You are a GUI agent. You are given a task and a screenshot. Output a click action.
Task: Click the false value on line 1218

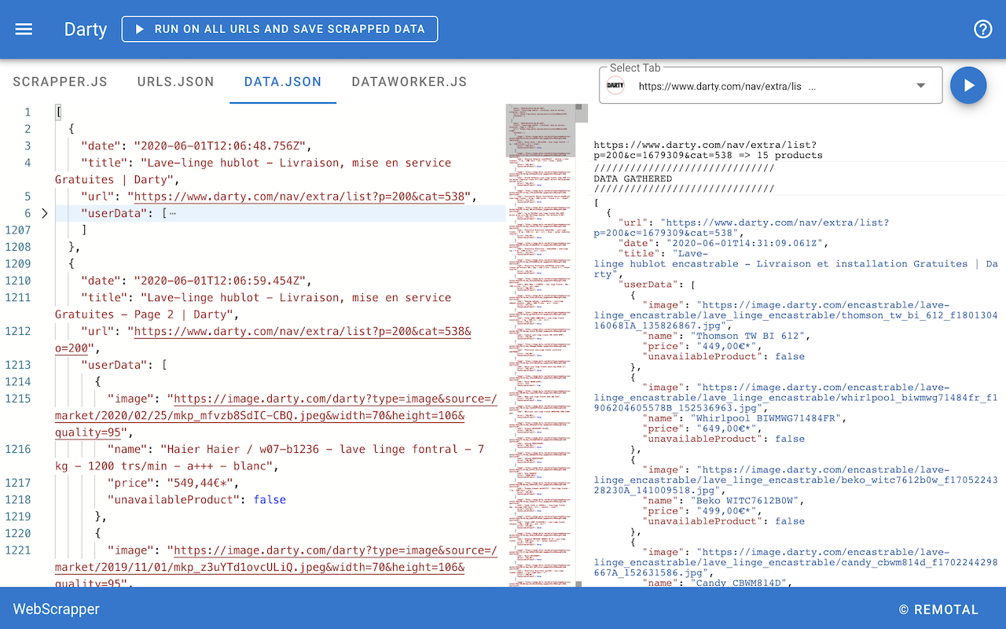(270, 500)
